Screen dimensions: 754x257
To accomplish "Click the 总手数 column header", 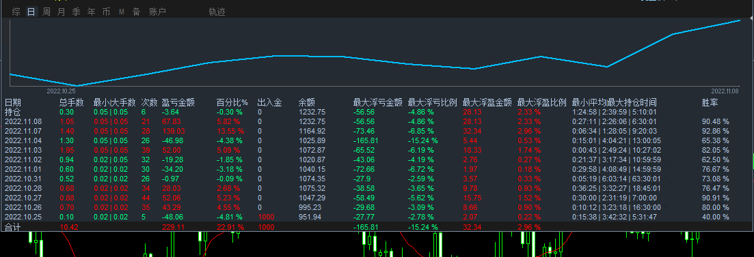I will pos(72,103).
